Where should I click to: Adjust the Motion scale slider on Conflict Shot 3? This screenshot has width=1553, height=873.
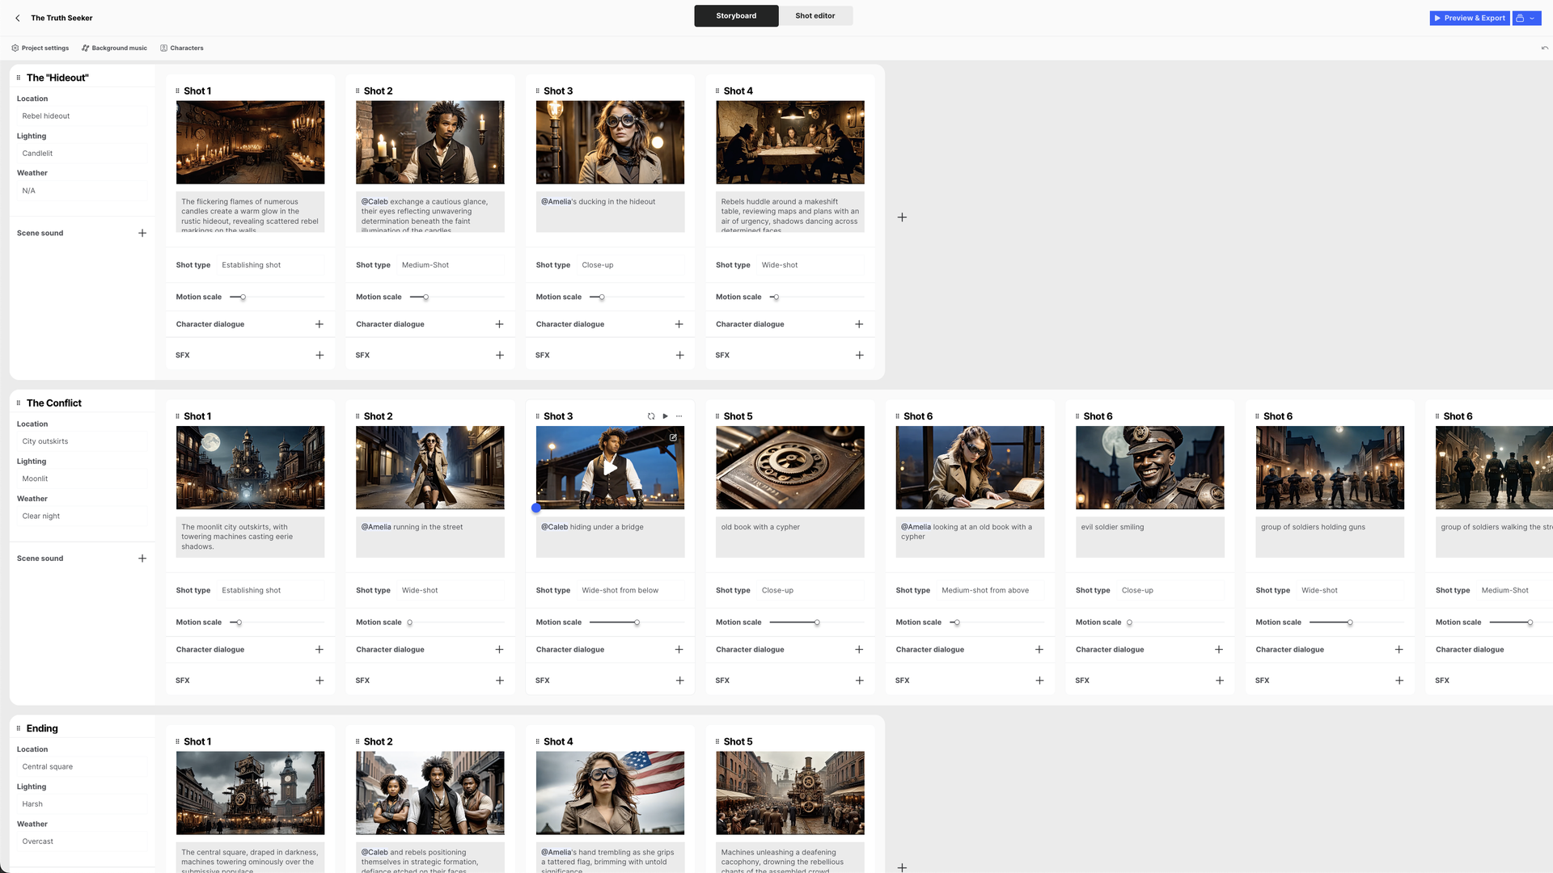click(637, 622)
